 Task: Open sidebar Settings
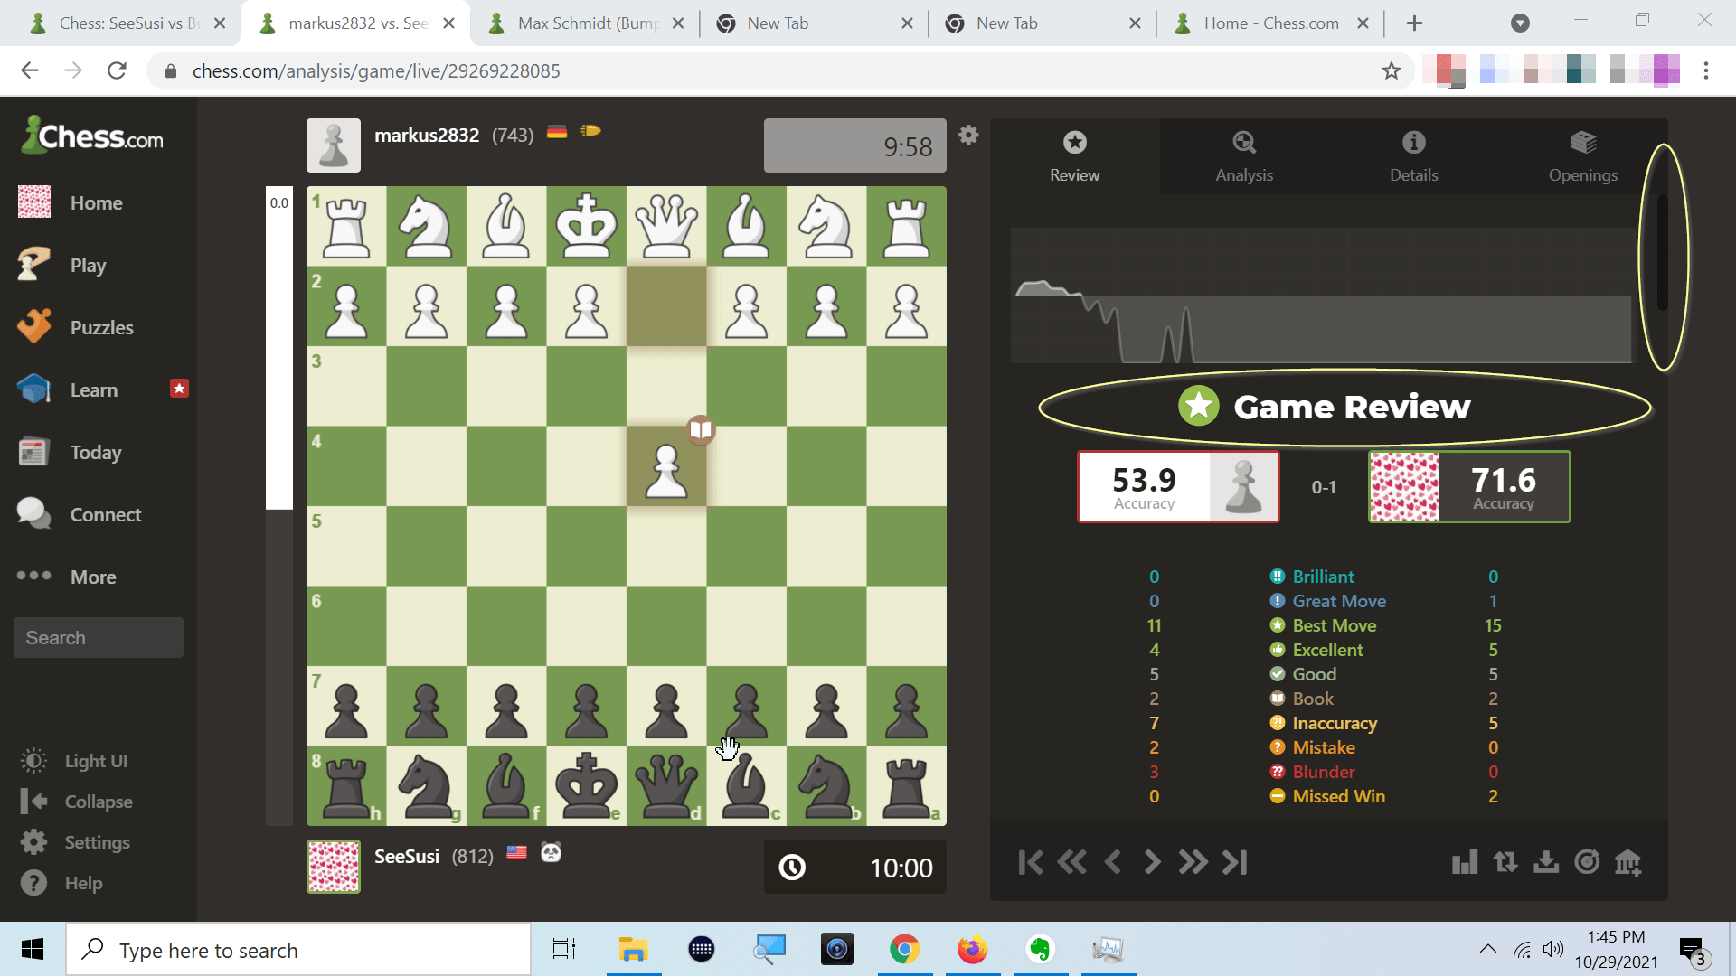(x=97, y=842)
